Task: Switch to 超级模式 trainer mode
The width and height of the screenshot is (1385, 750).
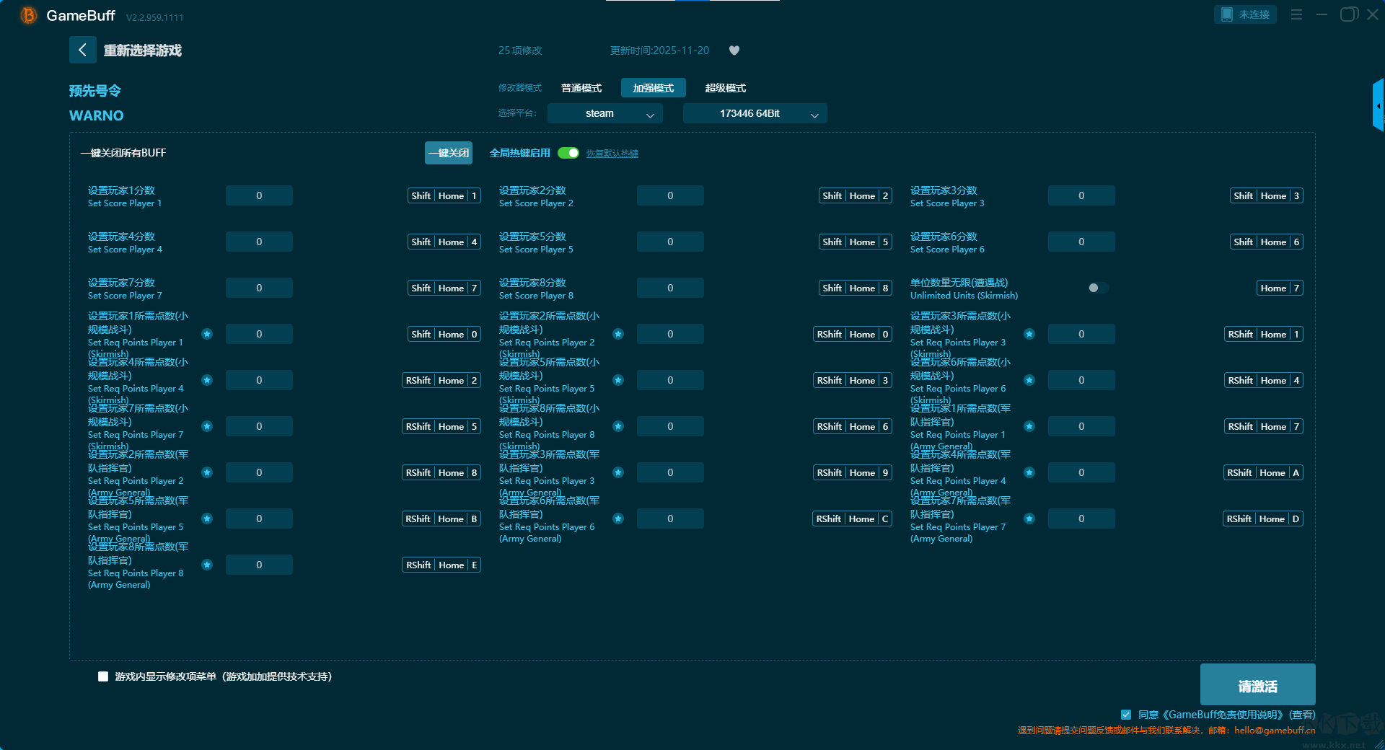Action: (x=726, y=88)
